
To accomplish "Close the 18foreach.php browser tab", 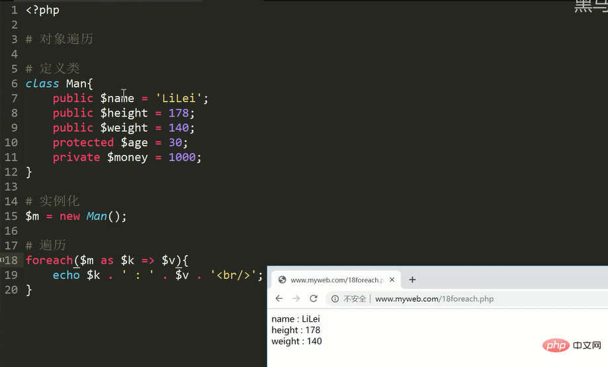I will [x=392, y=280].
